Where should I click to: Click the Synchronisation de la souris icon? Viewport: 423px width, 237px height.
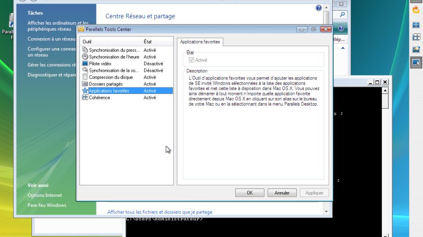[85, 70]
